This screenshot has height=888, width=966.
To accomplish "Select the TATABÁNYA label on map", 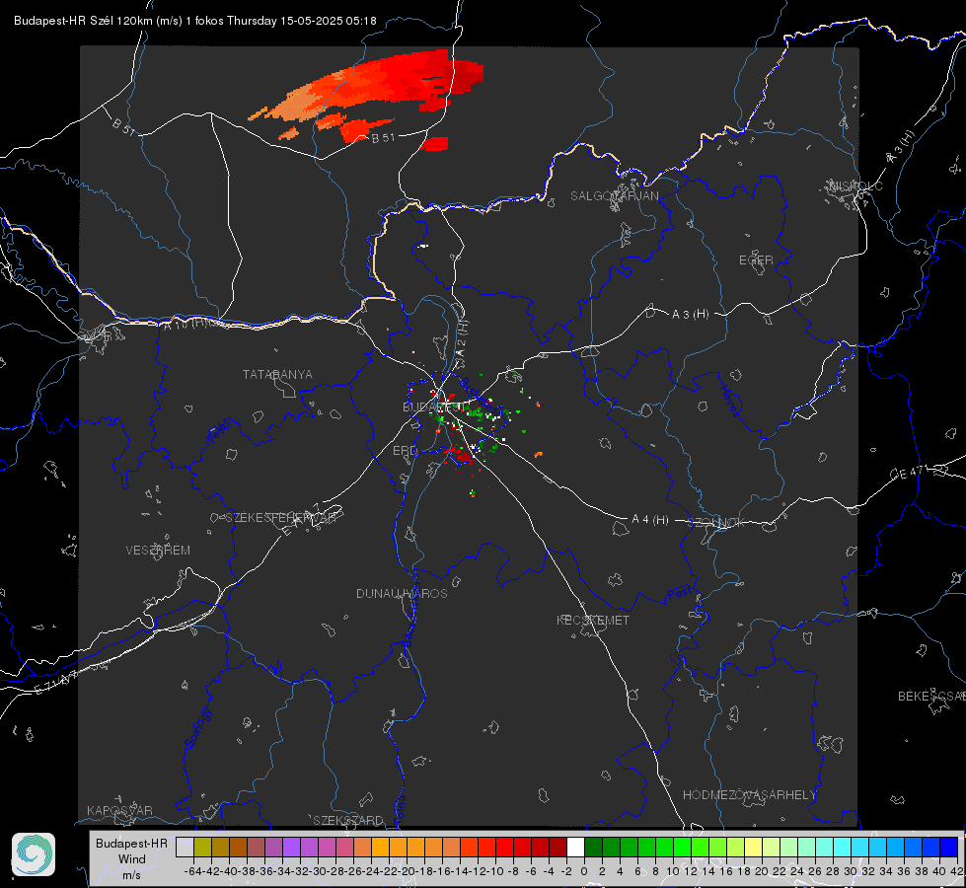I will pos(277,375).
